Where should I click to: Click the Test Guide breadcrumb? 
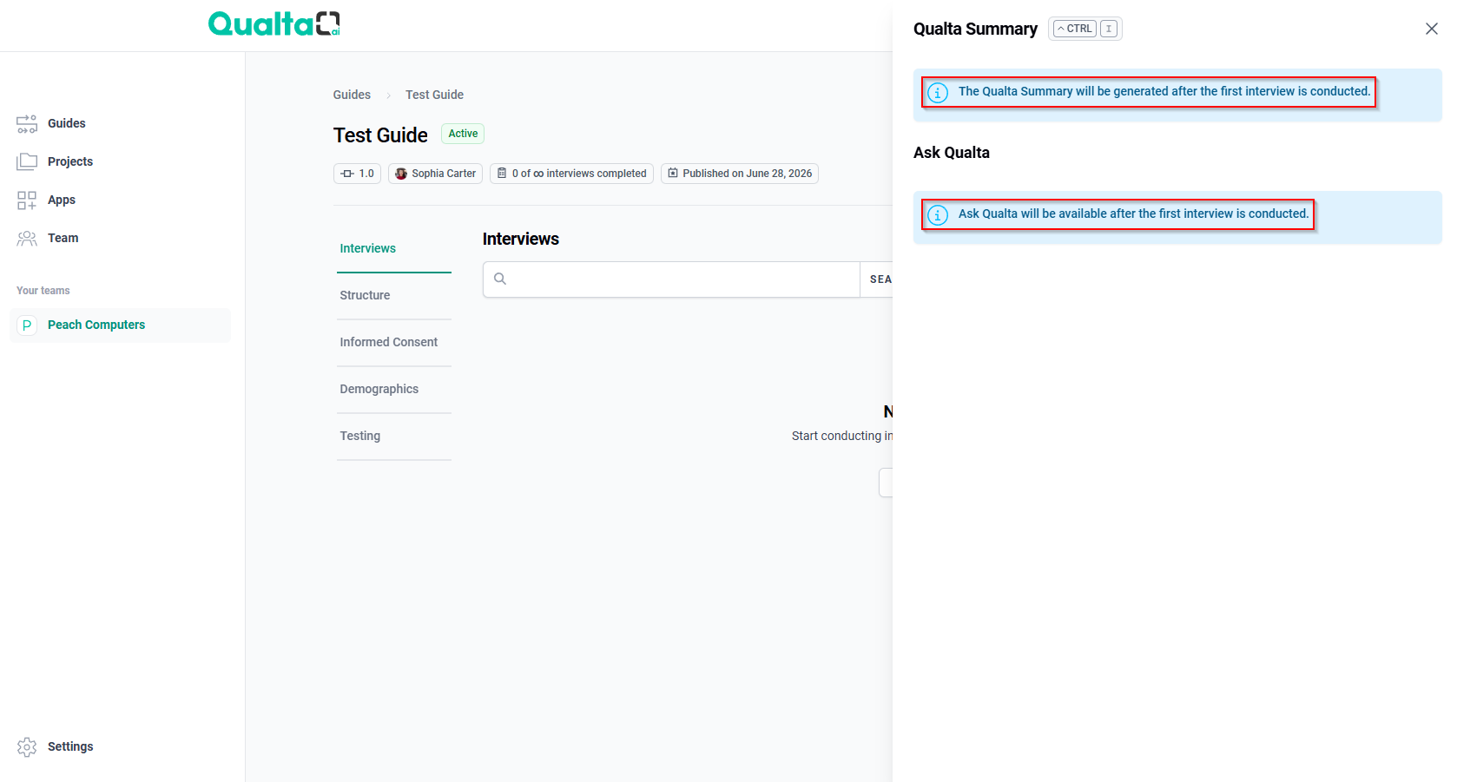(x=434, y=95)
